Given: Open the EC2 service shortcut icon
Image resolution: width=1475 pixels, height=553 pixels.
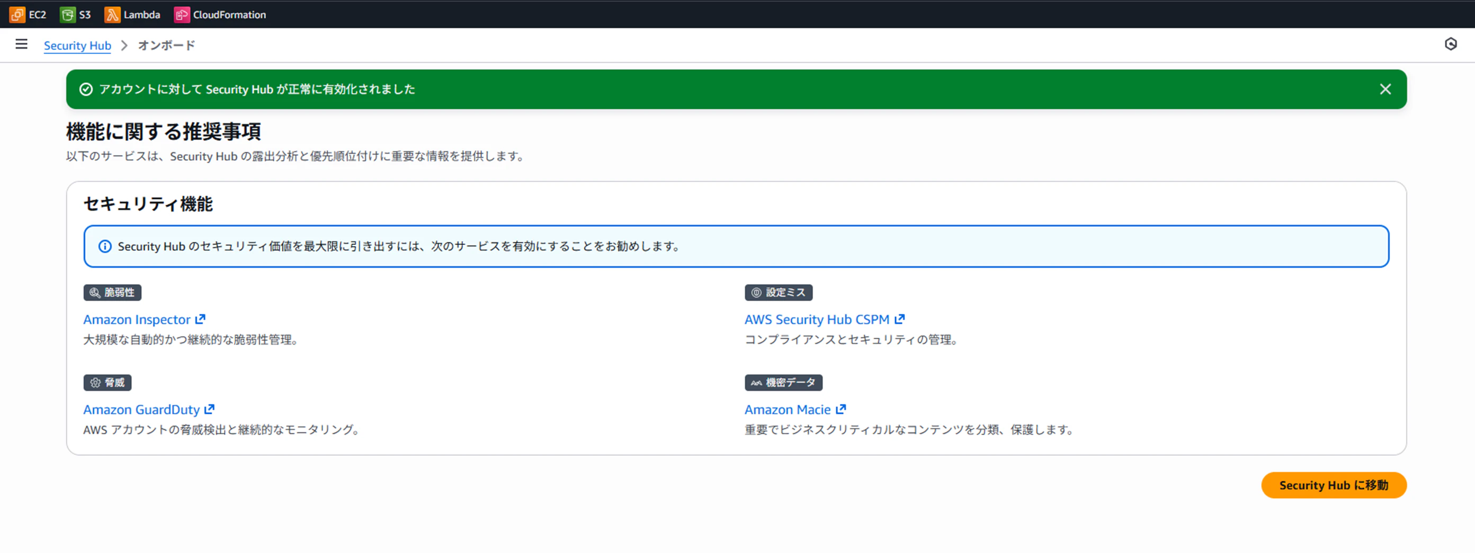Looking at the screenshot, I should (x=17, y=14).
